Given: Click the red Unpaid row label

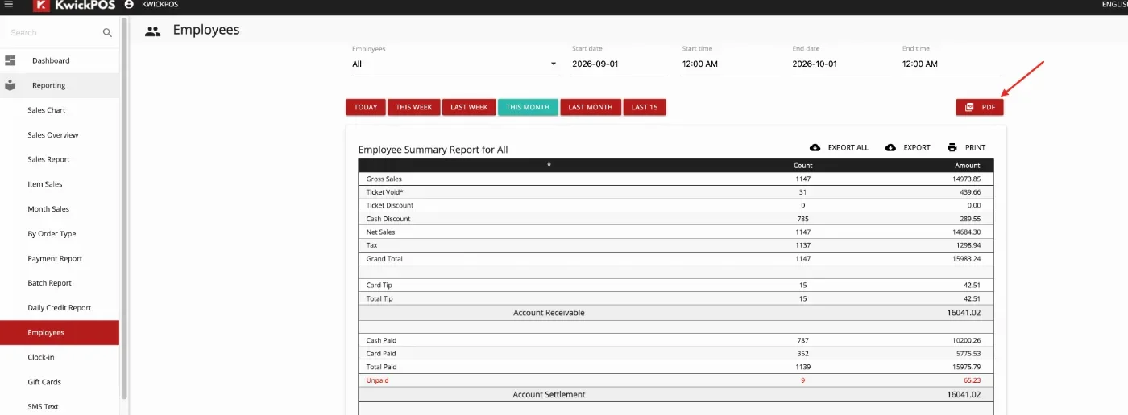Looking at the screenshot, I should coord(376,380).
